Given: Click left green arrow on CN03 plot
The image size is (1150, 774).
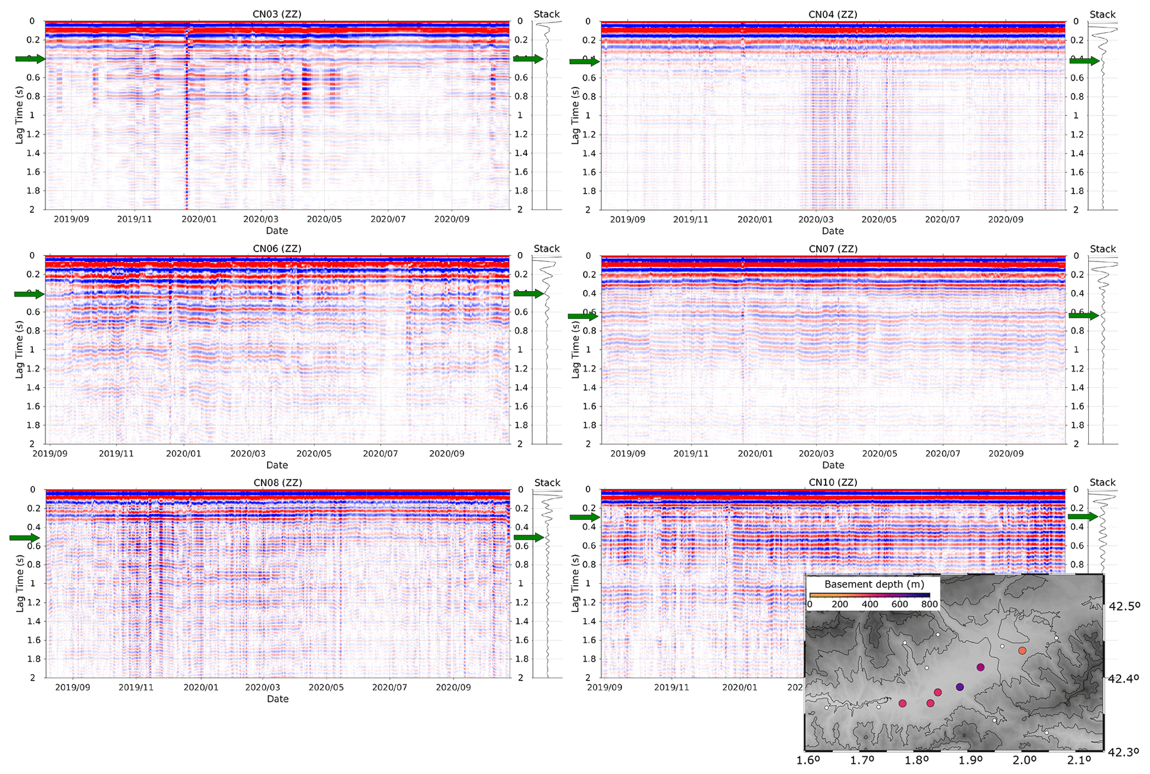Looking at the screenshot, I should 29,59.
